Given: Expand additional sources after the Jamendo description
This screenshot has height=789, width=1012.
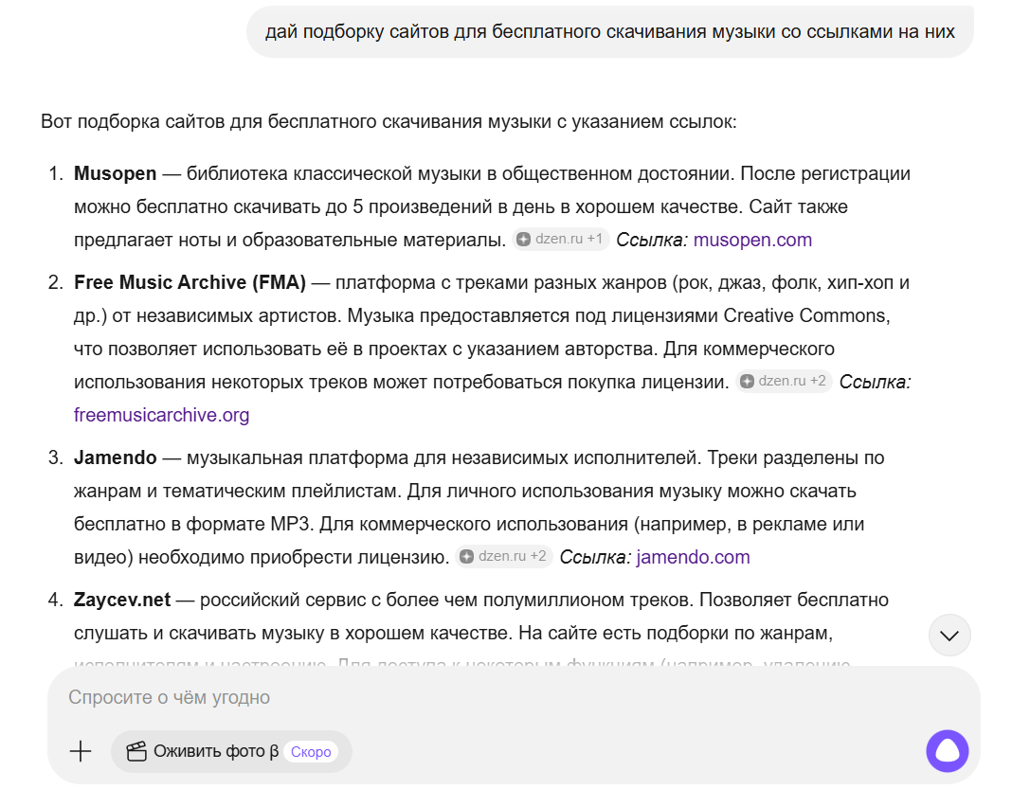Looking at the screenshot, I should click(503, 556).
